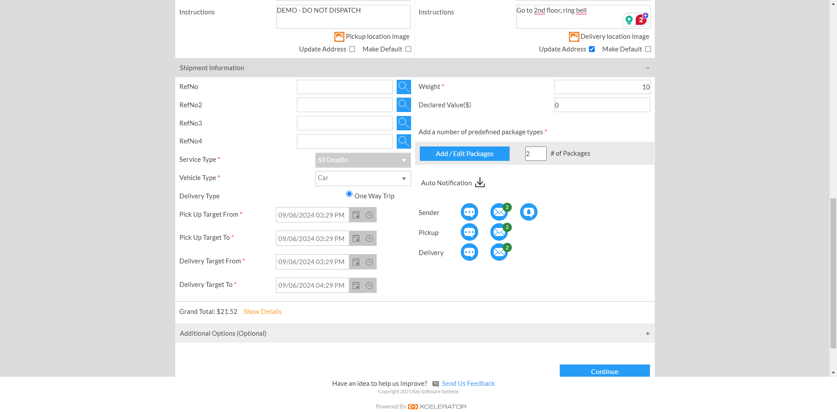Screen dimensions: 837x412
Task: Toggle Sender SMS notification icon
Action: tap(470, 212)
